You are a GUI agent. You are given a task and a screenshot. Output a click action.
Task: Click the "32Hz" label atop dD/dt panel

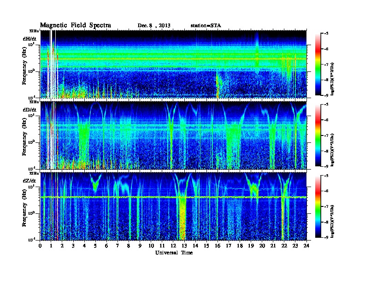(x=34, y=102)
